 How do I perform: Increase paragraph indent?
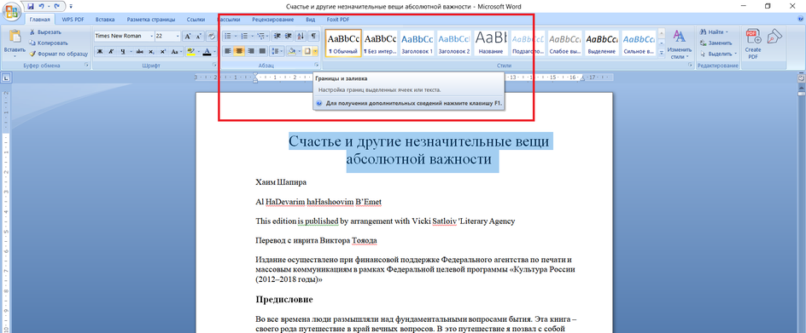289,37
